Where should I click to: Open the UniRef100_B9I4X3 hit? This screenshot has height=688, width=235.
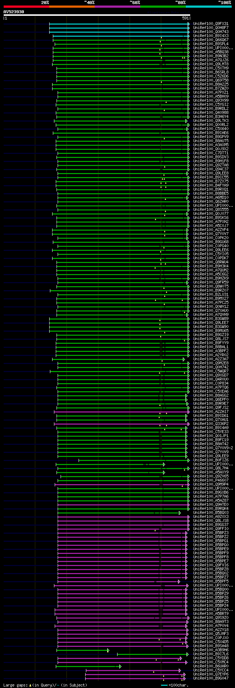click(211, 36)
